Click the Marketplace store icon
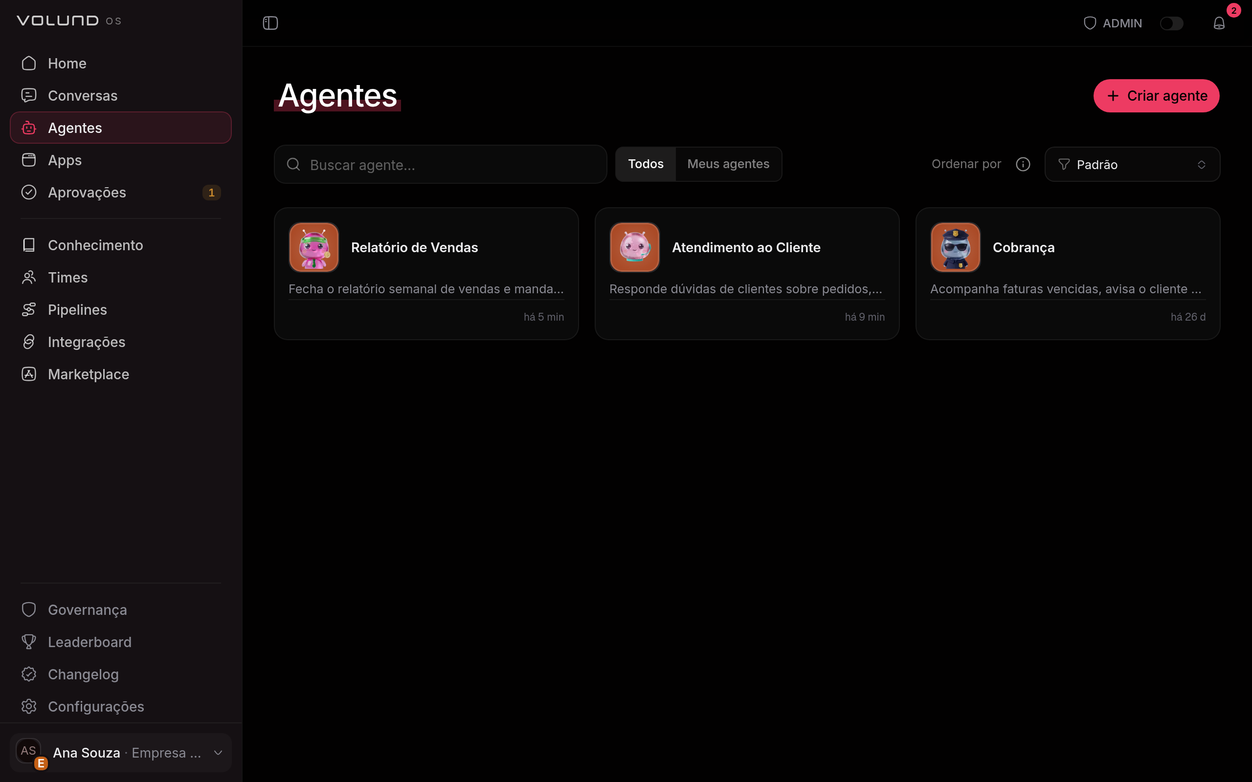Screen dimensions: 1252x782 29,374
